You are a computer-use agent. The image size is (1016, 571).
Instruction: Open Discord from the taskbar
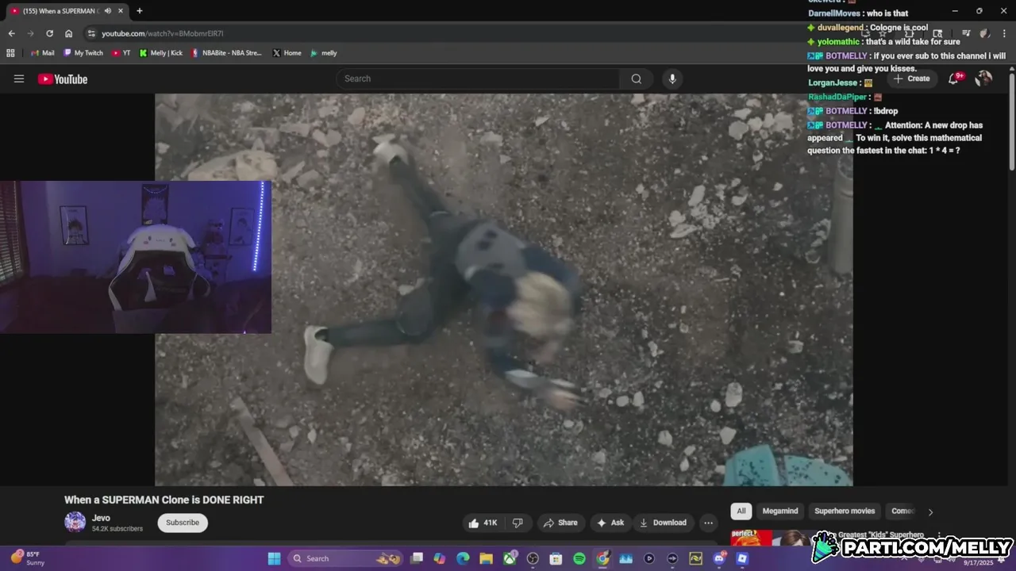tap(719, 558)
